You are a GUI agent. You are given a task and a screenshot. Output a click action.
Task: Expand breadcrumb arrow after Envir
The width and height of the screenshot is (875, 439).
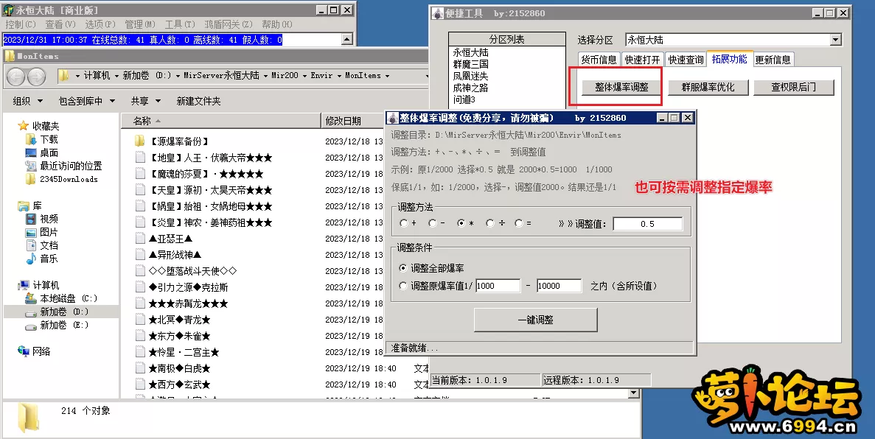pyautogui.click(x=339, y=76)
